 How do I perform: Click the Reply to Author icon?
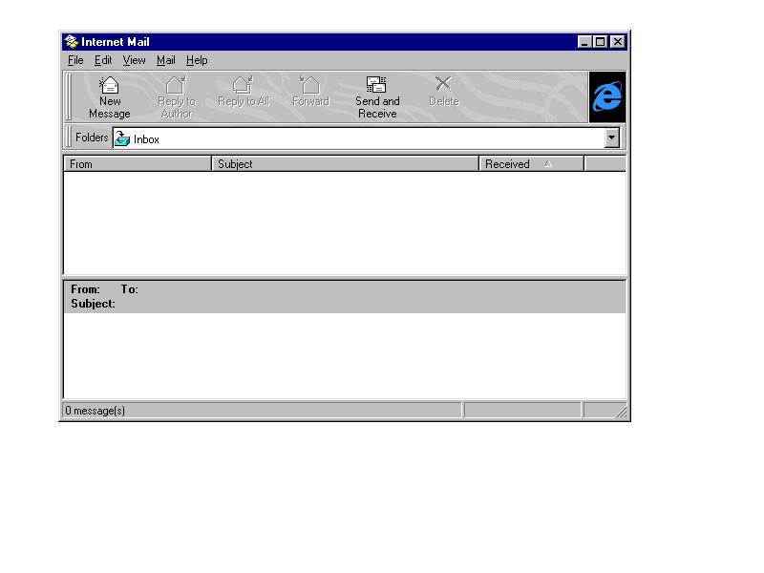(x=176, y=86)
